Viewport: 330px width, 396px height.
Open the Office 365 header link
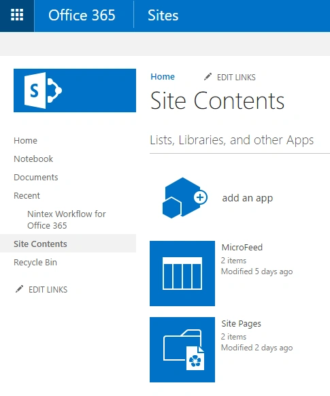tap(82, 15)
